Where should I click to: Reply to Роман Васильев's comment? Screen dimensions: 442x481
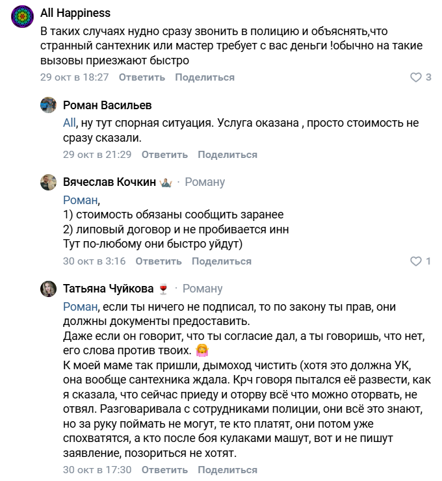pos(164,155)
